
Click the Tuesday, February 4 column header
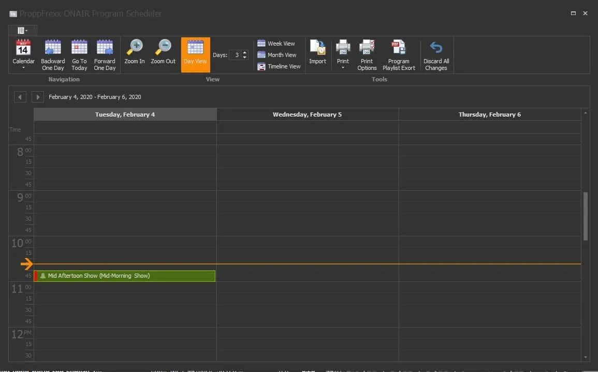[125, 114]
